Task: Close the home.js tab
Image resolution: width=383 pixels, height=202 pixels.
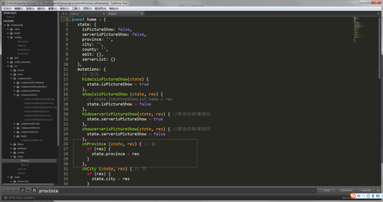Action: [x=142, y=14]
